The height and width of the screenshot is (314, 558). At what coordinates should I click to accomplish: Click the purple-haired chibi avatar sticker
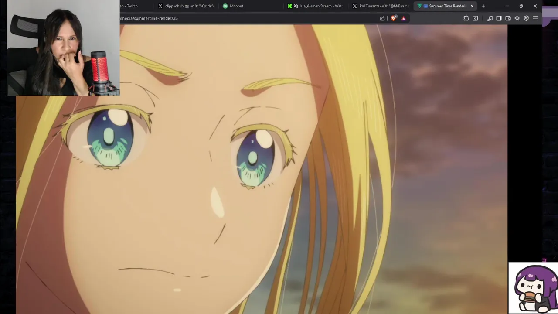pos(533,288)
